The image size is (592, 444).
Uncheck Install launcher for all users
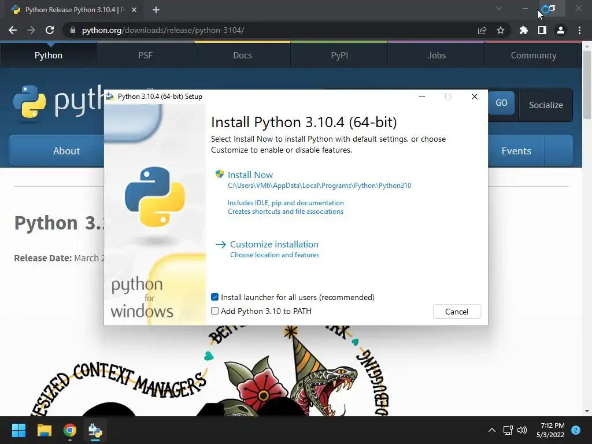click(x=215, y=297)
